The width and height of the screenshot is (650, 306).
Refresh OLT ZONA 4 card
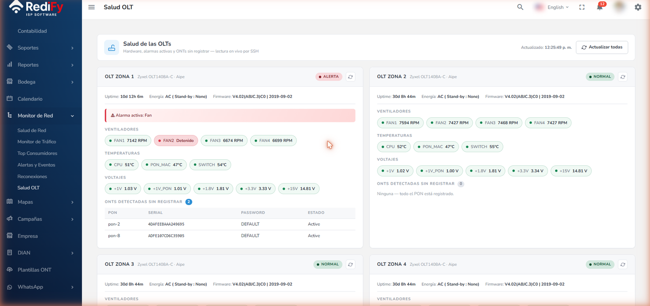tap(622, 264)
